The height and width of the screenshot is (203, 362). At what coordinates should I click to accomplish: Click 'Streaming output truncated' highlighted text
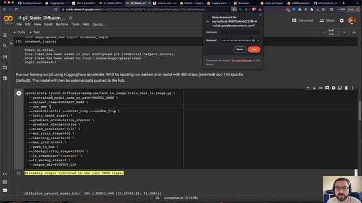tap(74, 173)
